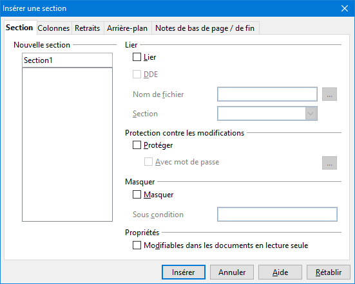Check the Protéger option
The image size is (355, 284).
[x=137, y=145]
